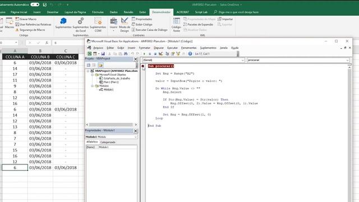This screenshot has height=202, width=359.
Task: Toggle the Salvamento Automático switch
Action: pyautogui.click(x=35, y=4)
